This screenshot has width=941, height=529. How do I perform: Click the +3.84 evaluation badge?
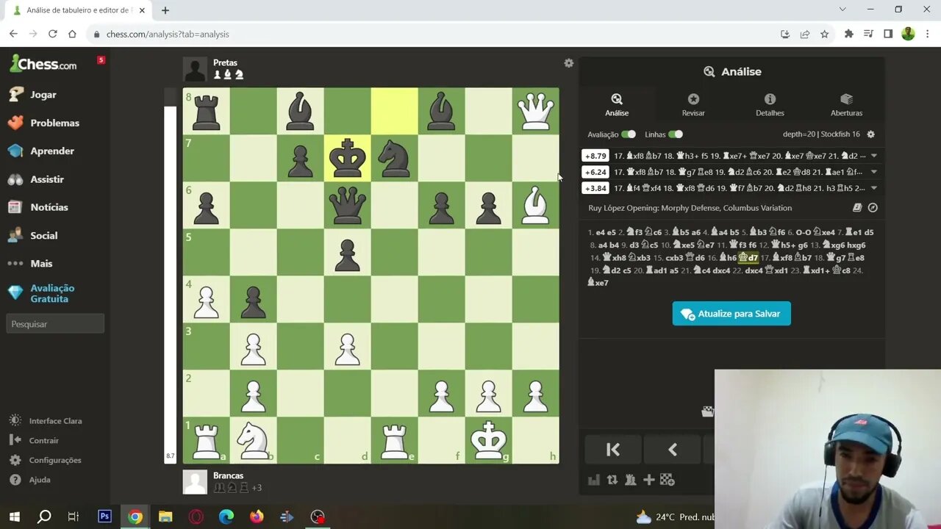click(x=595, y=188)
